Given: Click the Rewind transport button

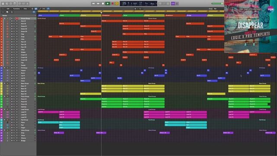Looking at the screenshot, I should pos(93,3).
